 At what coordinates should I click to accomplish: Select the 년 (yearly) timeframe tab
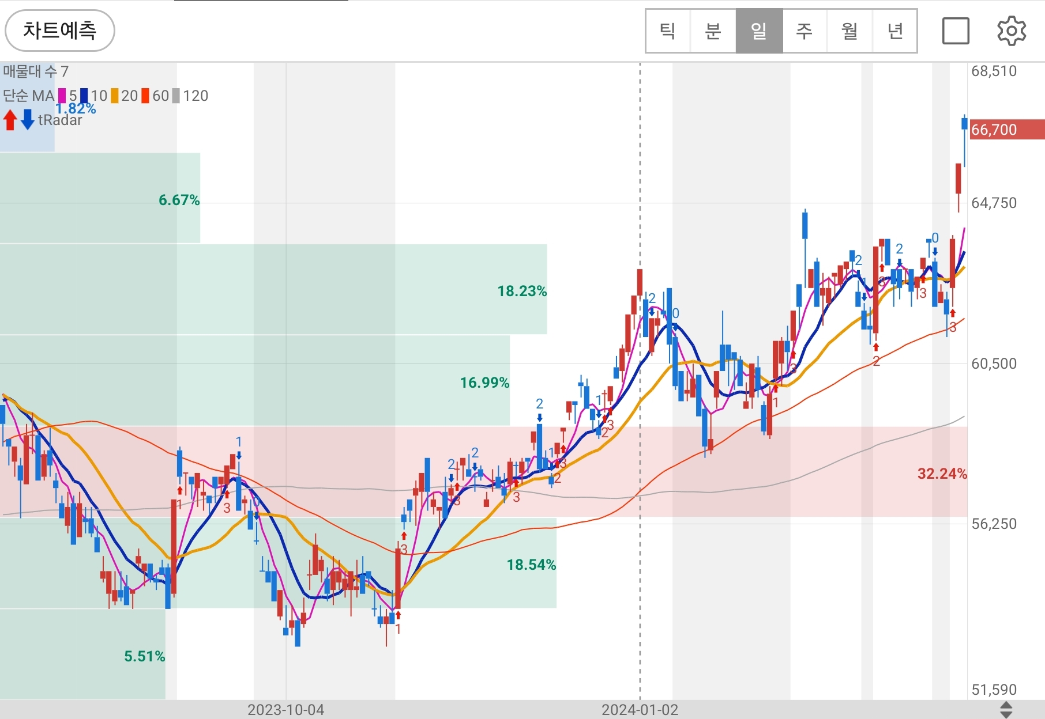(894, 31)
